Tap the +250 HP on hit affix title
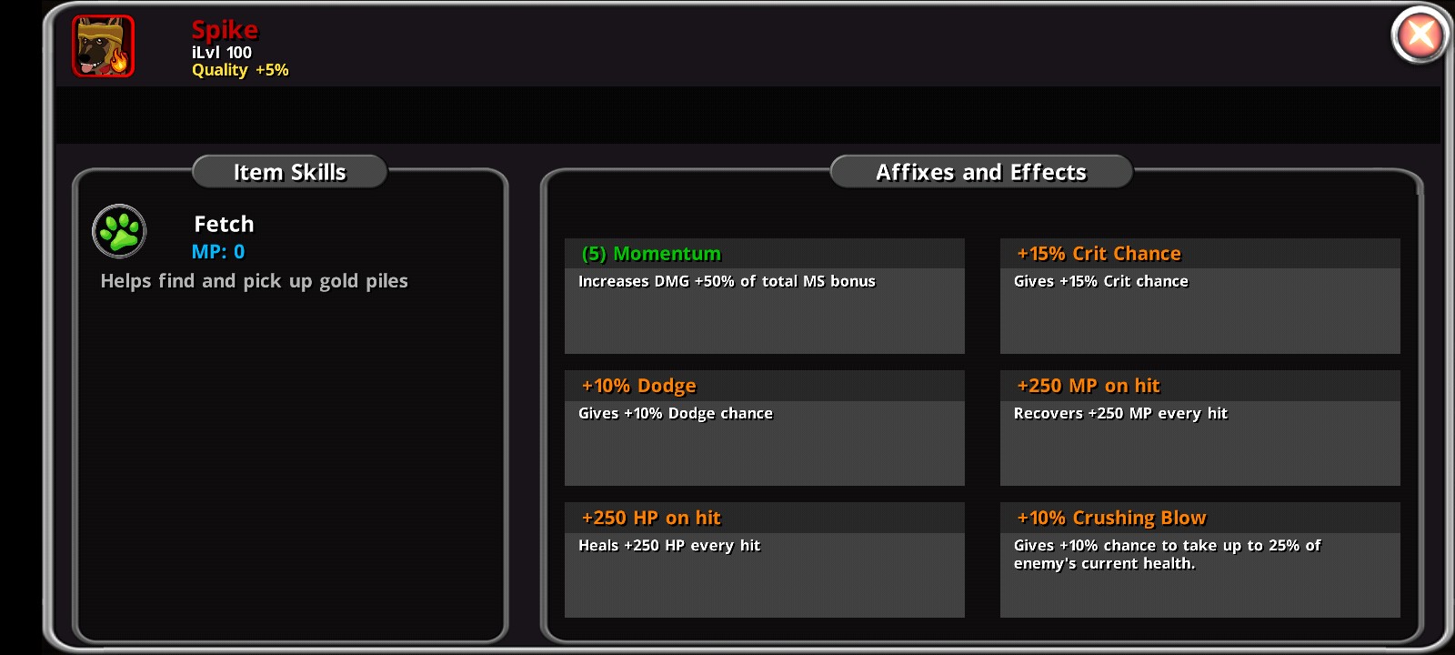Viewport: 1455px width, 655px height. (651, 518)
